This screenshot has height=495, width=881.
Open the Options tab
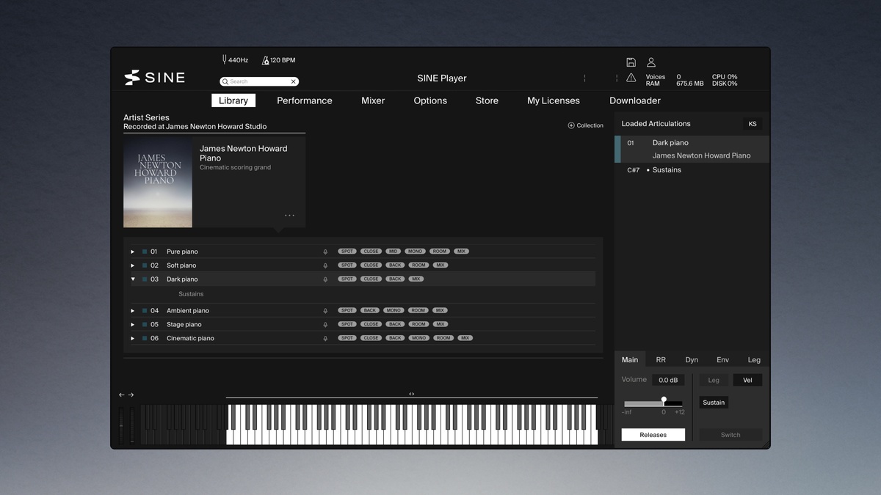point(430,100)
